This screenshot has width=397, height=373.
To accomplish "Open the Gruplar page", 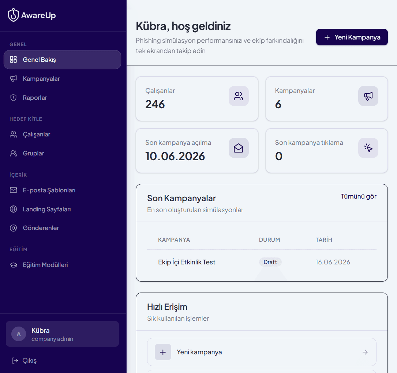I will tap(62, 153).
